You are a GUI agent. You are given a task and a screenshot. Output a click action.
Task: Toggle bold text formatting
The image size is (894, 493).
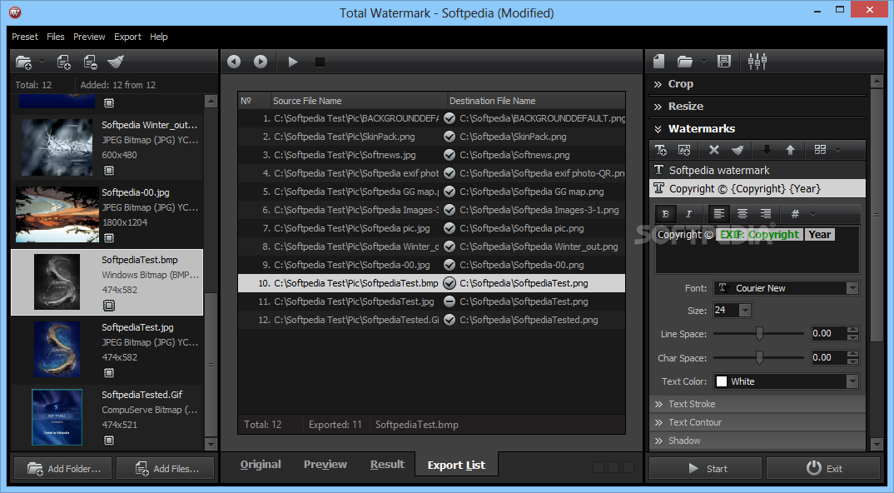click(x=665, y=214)
